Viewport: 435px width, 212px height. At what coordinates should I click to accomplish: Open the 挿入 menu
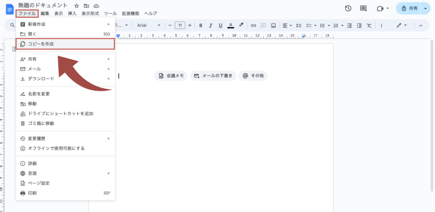click(x=72, y=14)
